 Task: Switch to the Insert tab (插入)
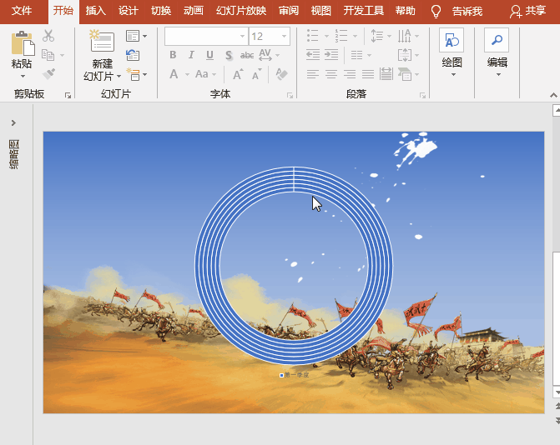[x=96, y=11]
